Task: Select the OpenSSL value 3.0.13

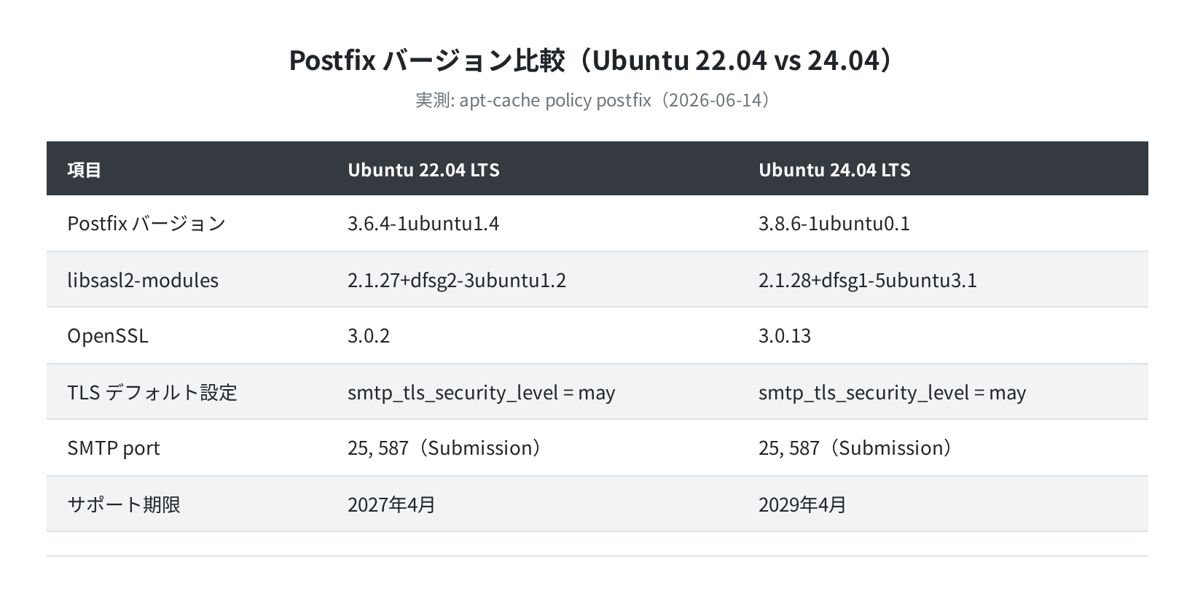Action: click(x=785, y=336)
